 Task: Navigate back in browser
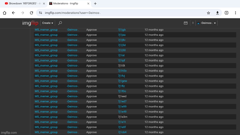(14, 13)
